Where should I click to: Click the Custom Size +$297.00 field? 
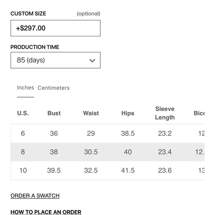pyautogui.click(x=55, y=28)
